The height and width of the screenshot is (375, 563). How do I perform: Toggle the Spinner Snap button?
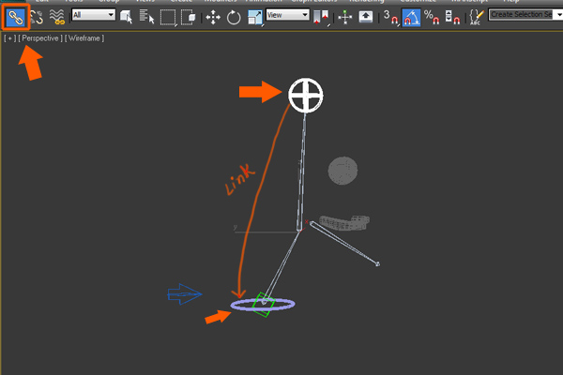tap(452, 17)
